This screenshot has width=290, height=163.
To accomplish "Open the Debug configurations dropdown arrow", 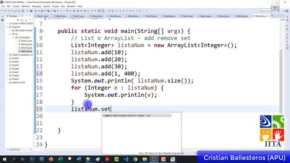I will coord(39,11).
